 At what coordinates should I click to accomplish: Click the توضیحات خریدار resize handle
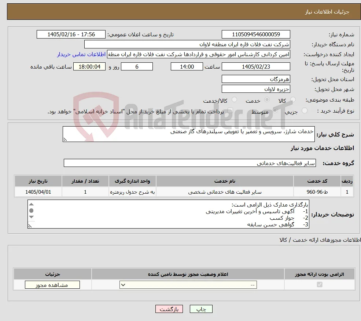pos(30,226)
